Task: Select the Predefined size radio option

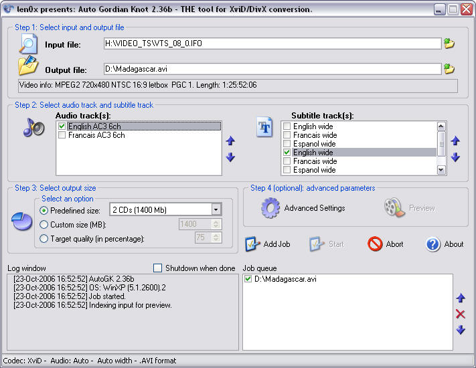Action: (44, 210)
